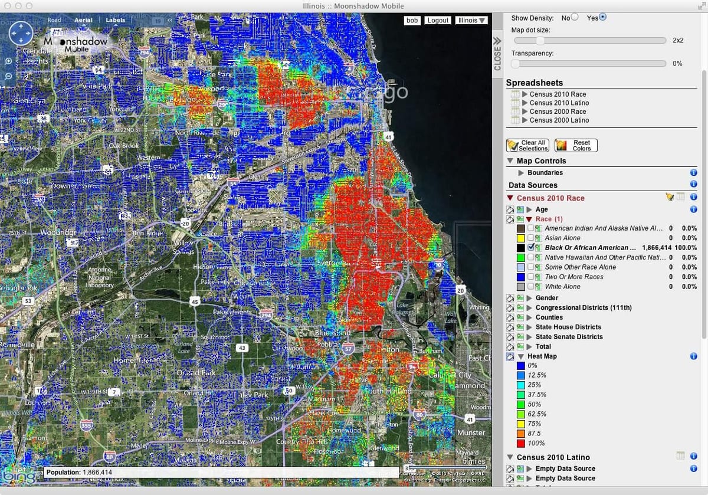This screenshot has width=708, height=495.
Task: Expand the Boundaries item
Action: point(521,173)
